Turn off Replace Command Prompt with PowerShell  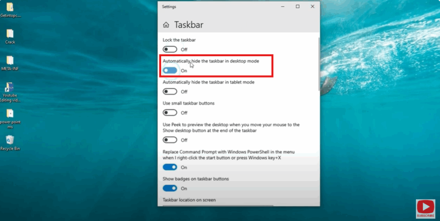(x=170, y=167)
